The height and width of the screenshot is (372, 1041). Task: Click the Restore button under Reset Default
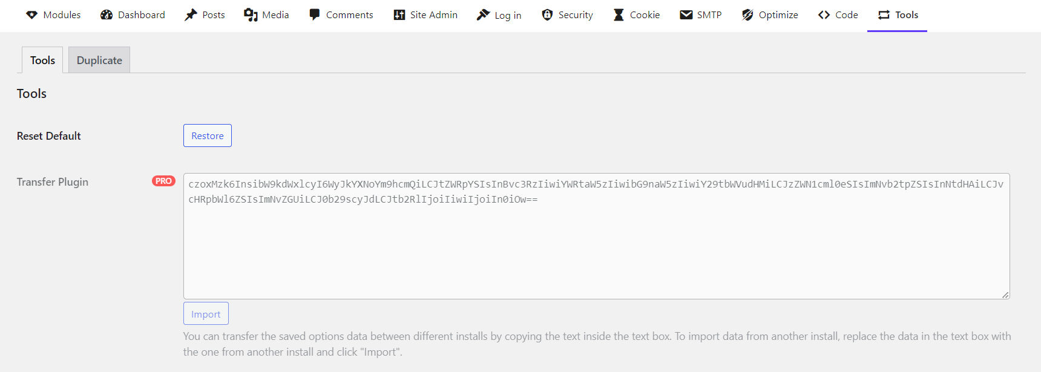207,135
